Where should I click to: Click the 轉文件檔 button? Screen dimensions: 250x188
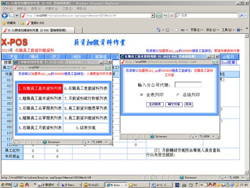click(x=173, y=105)
